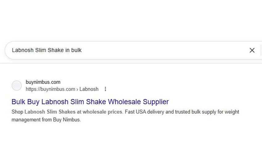Click the https://buynimbus.com URL under the site name
This screenshot has width=262, height=166.
50,89
